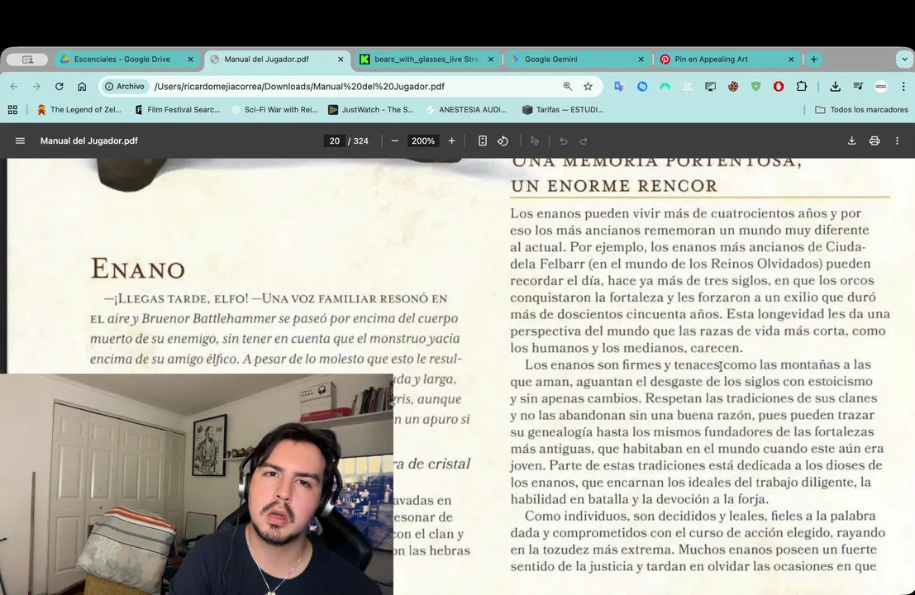915x595 pixels.
Task: Open Google Translate extension
Action: pyautogui.click(x=618, y=86)
